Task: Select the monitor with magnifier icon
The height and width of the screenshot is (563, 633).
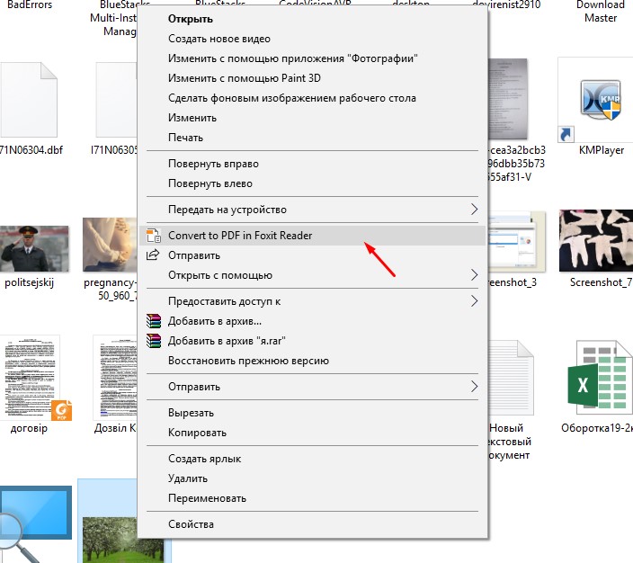Action: pos(36,524)
